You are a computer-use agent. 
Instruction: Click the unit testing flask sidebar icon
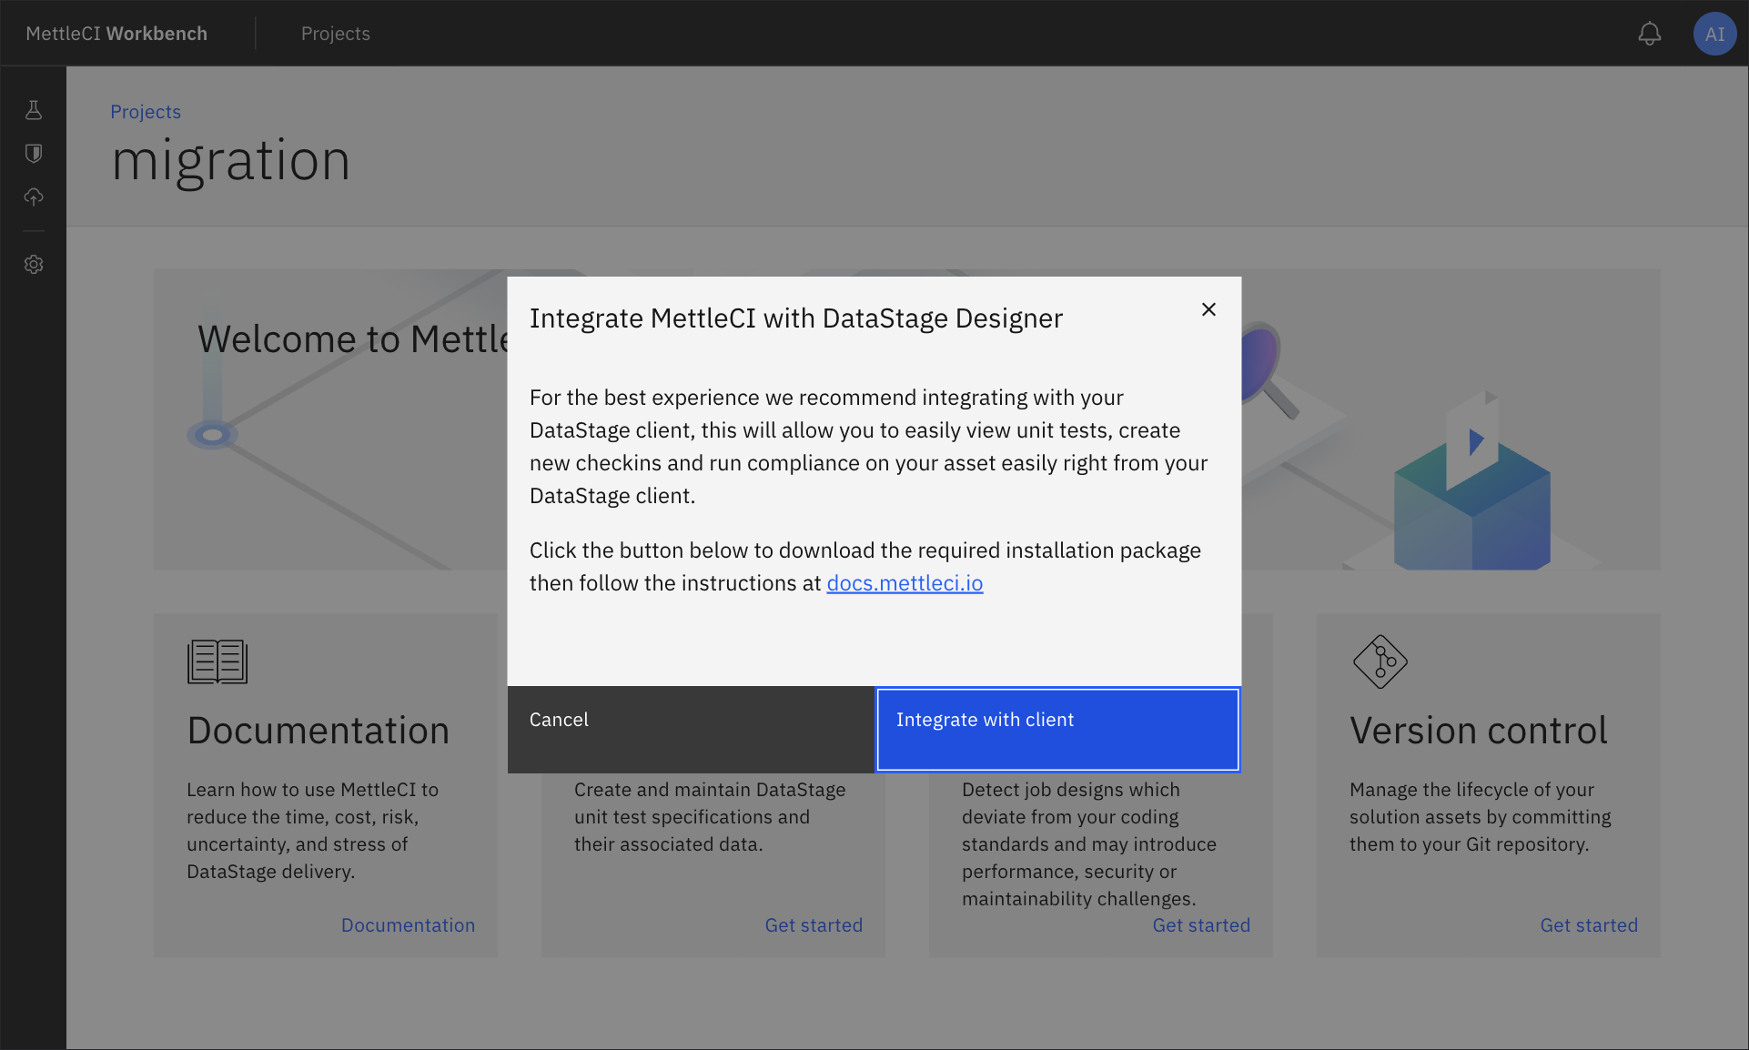34,110
